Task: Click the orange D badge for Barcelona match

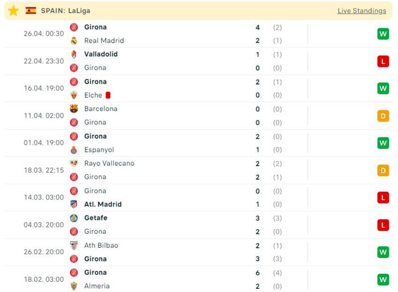Action: pyautogui.click(x=383, y=116)
